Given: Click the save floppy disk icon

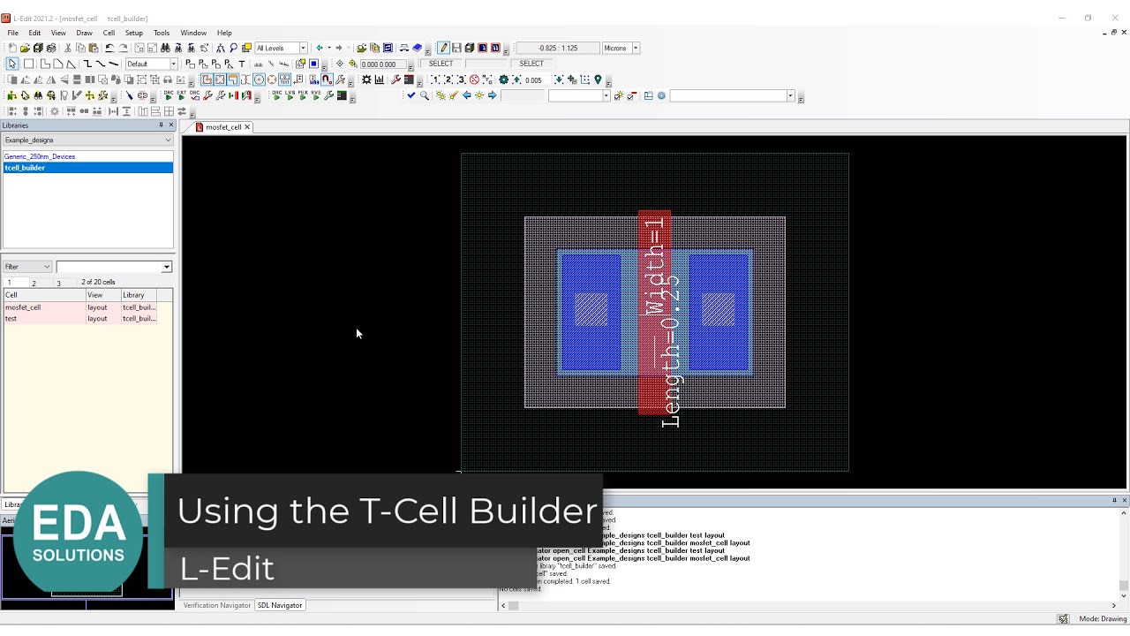Looking at the screenshot, I should pyautogui.click(x=456, y=48).
